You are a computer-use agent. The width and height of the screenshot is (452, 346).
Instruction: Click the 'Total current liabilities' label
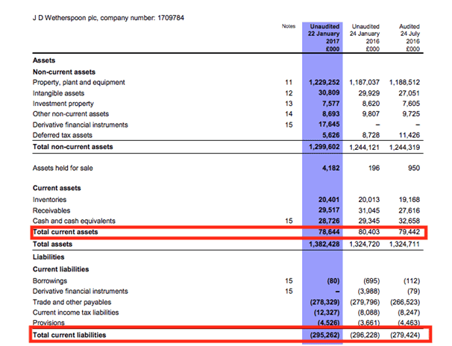coord(69,335)
